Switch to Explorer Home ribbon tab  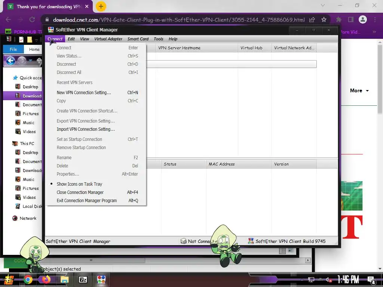click(x=34, y=49)
